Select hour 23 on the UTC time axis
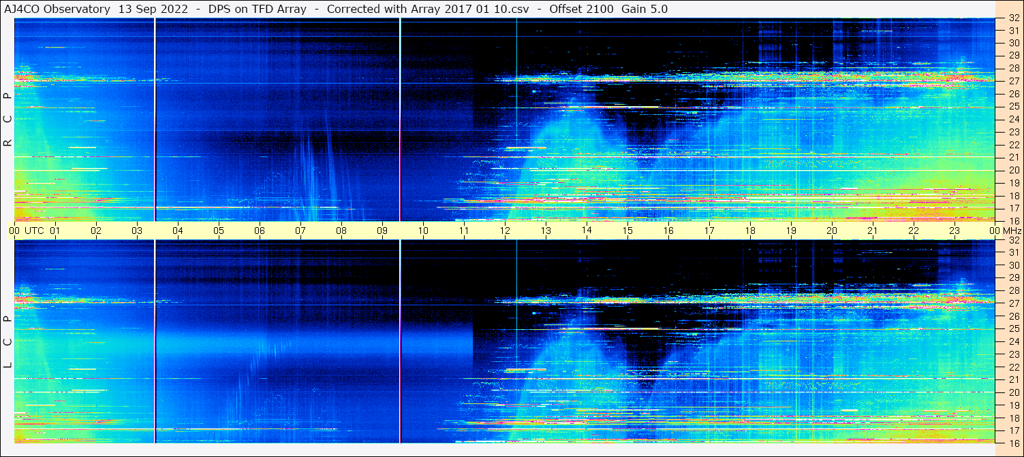This screenshot has width=1024, height=457. [x=955, y=231]
